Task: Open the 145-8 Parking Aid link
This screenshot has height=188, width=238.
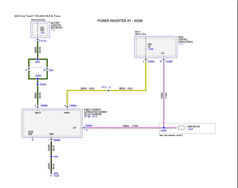Action: click(190, 129)
